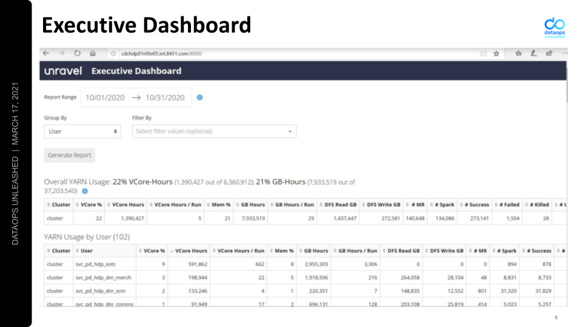The height and width of the screenshot is (327, 582).
Task: Sort user table by VCore %
Action: tap(152, 251)
